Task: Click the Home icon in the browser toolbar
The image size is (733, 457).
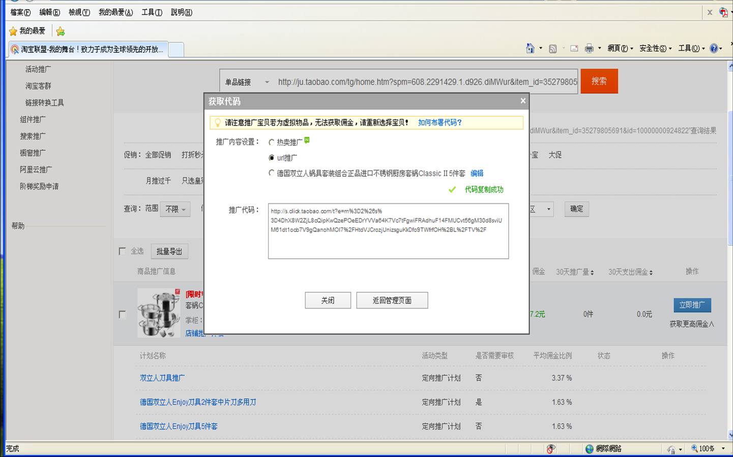Action: click(530, 48)
